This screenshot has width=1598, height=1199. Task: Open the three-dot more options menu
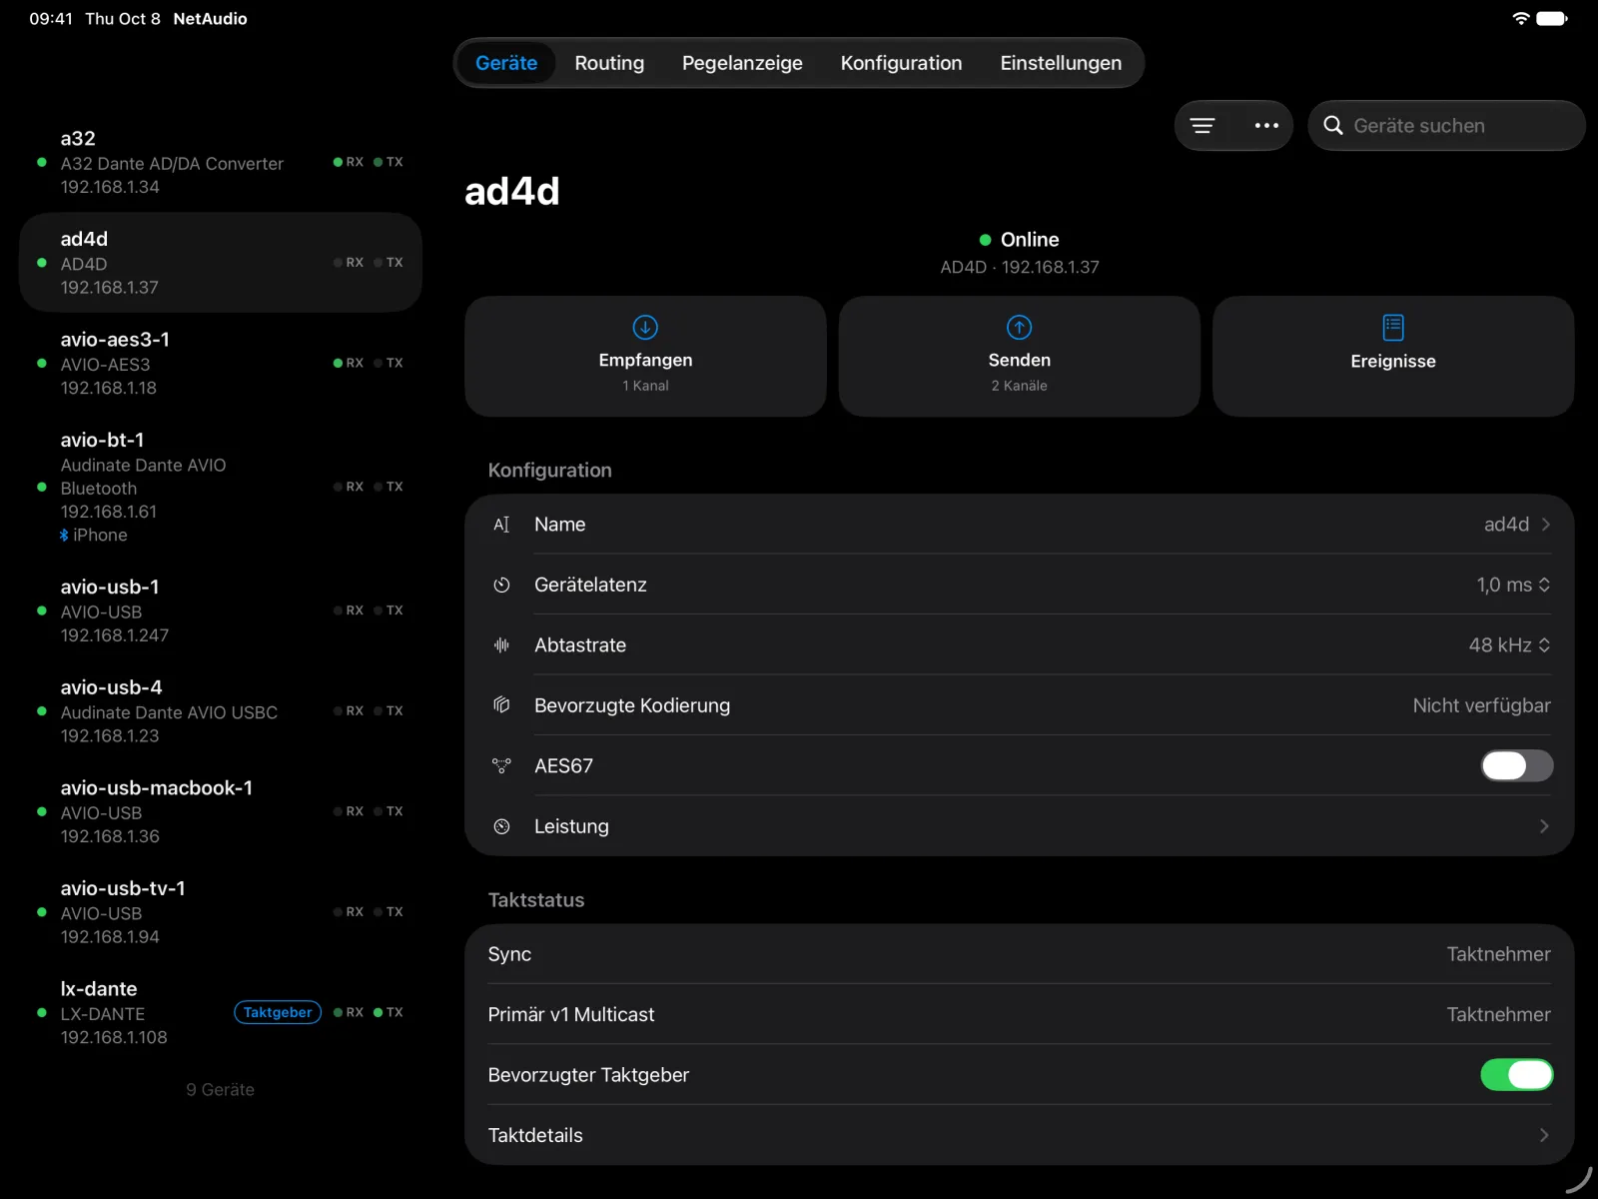(x=1266, y=126)
